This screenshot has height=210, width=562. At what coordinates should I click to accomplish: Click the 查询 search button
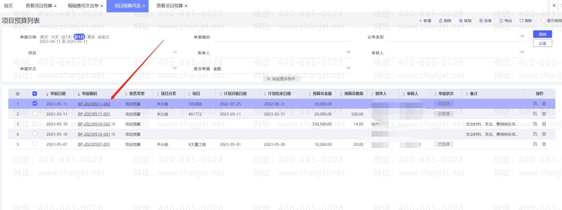coord(542,34)
